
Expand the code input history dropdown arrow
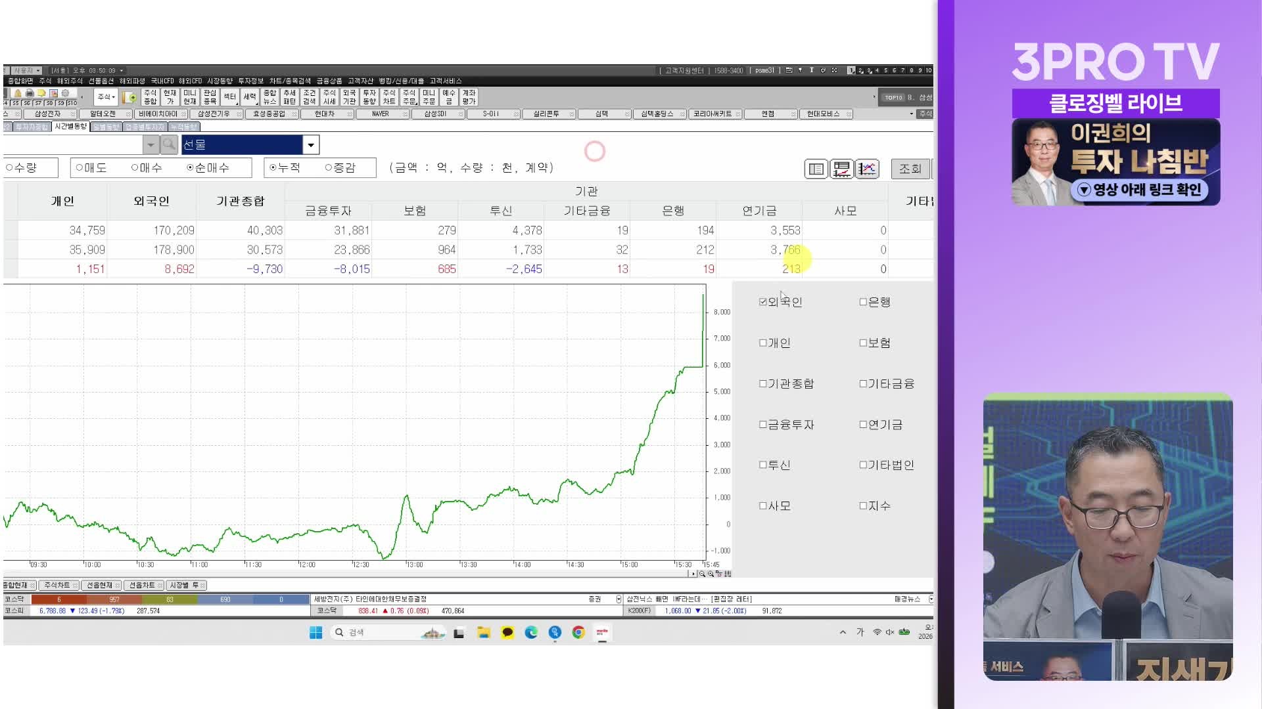(x=151, y=144)
